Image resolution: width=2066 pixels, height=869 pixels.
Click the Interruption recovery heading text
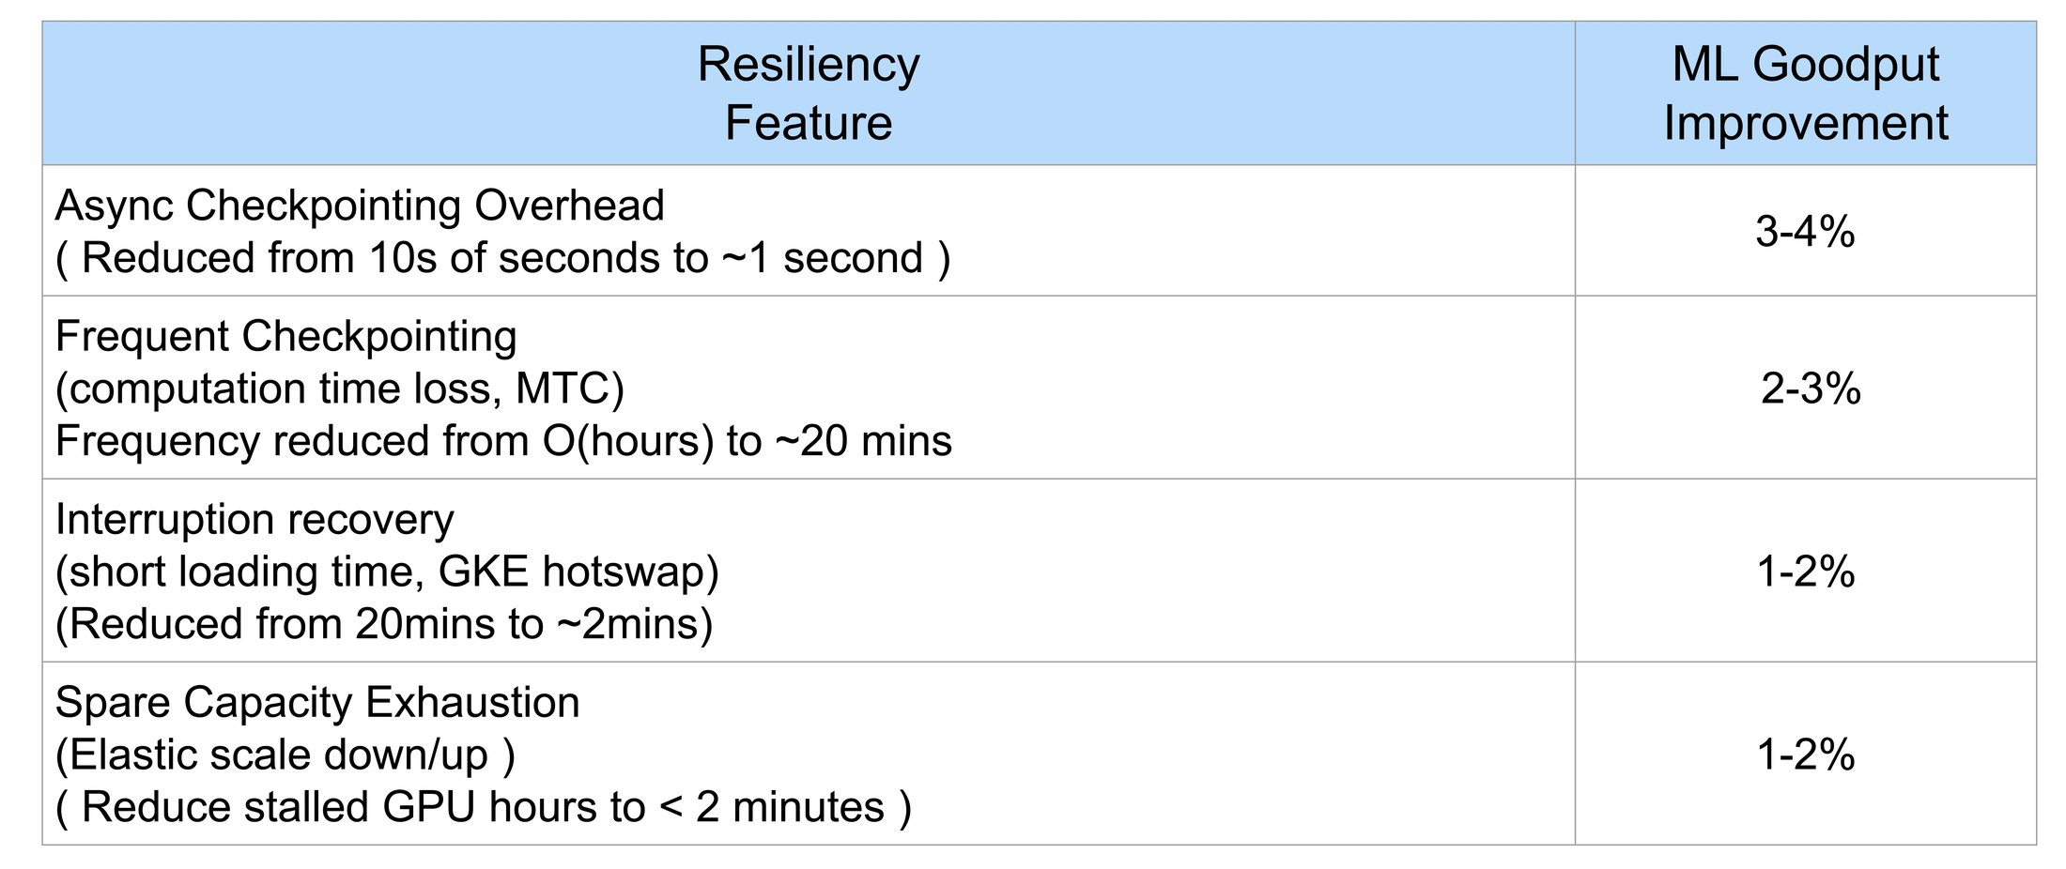click(254, 521)
